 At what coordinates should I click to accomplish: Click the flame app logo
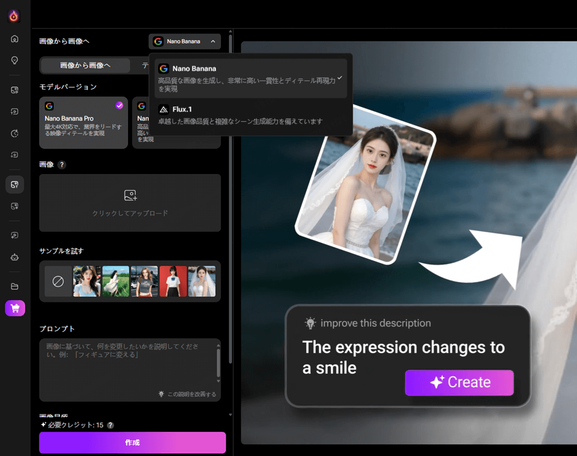(14, 16)
